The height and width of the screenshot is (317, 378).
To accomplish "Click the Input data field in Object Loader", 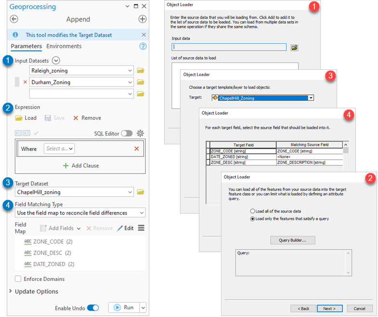I will pos(229,47).
